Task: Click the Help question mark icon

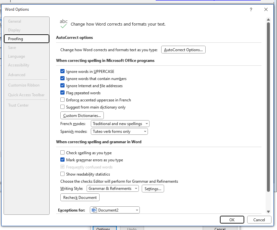Action: tap(251, 9)
